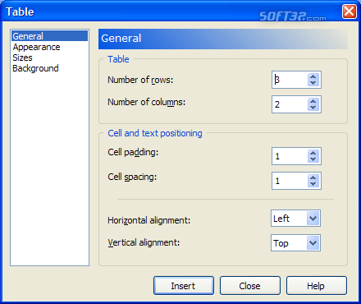
Task: Open the Horizontal alignment dropdown
Action: pyautogui.click(x=313, y=219)
